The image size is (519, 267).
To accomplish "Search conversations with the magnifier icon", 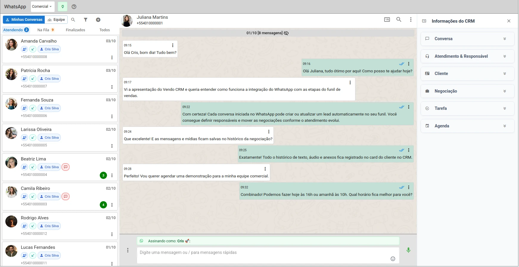I will 73,20.
